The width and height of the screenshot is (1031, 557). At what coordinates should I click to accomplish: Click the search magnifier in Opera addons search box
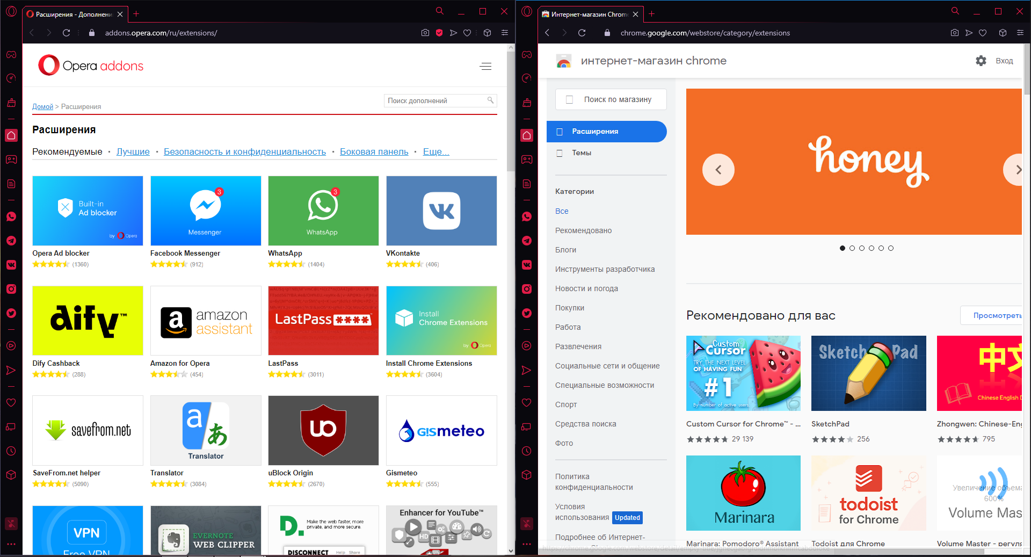click(490, 100)
